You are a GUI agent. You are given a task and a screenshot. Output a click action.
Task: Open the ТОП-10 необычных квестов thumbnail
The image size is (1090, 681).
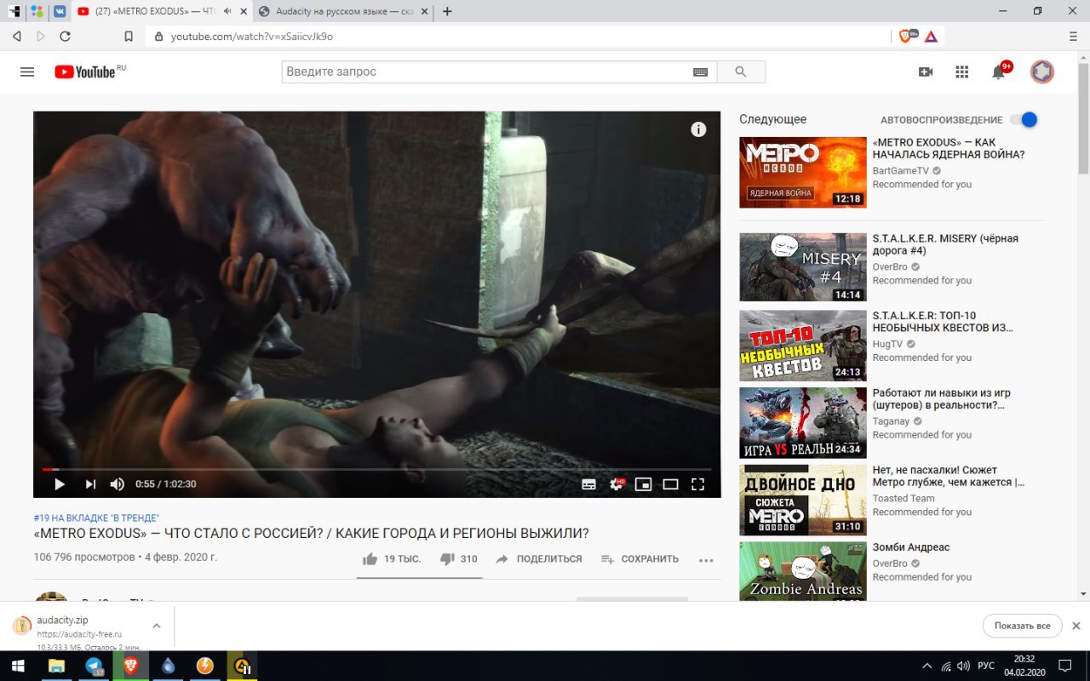(x=803, y=346)
